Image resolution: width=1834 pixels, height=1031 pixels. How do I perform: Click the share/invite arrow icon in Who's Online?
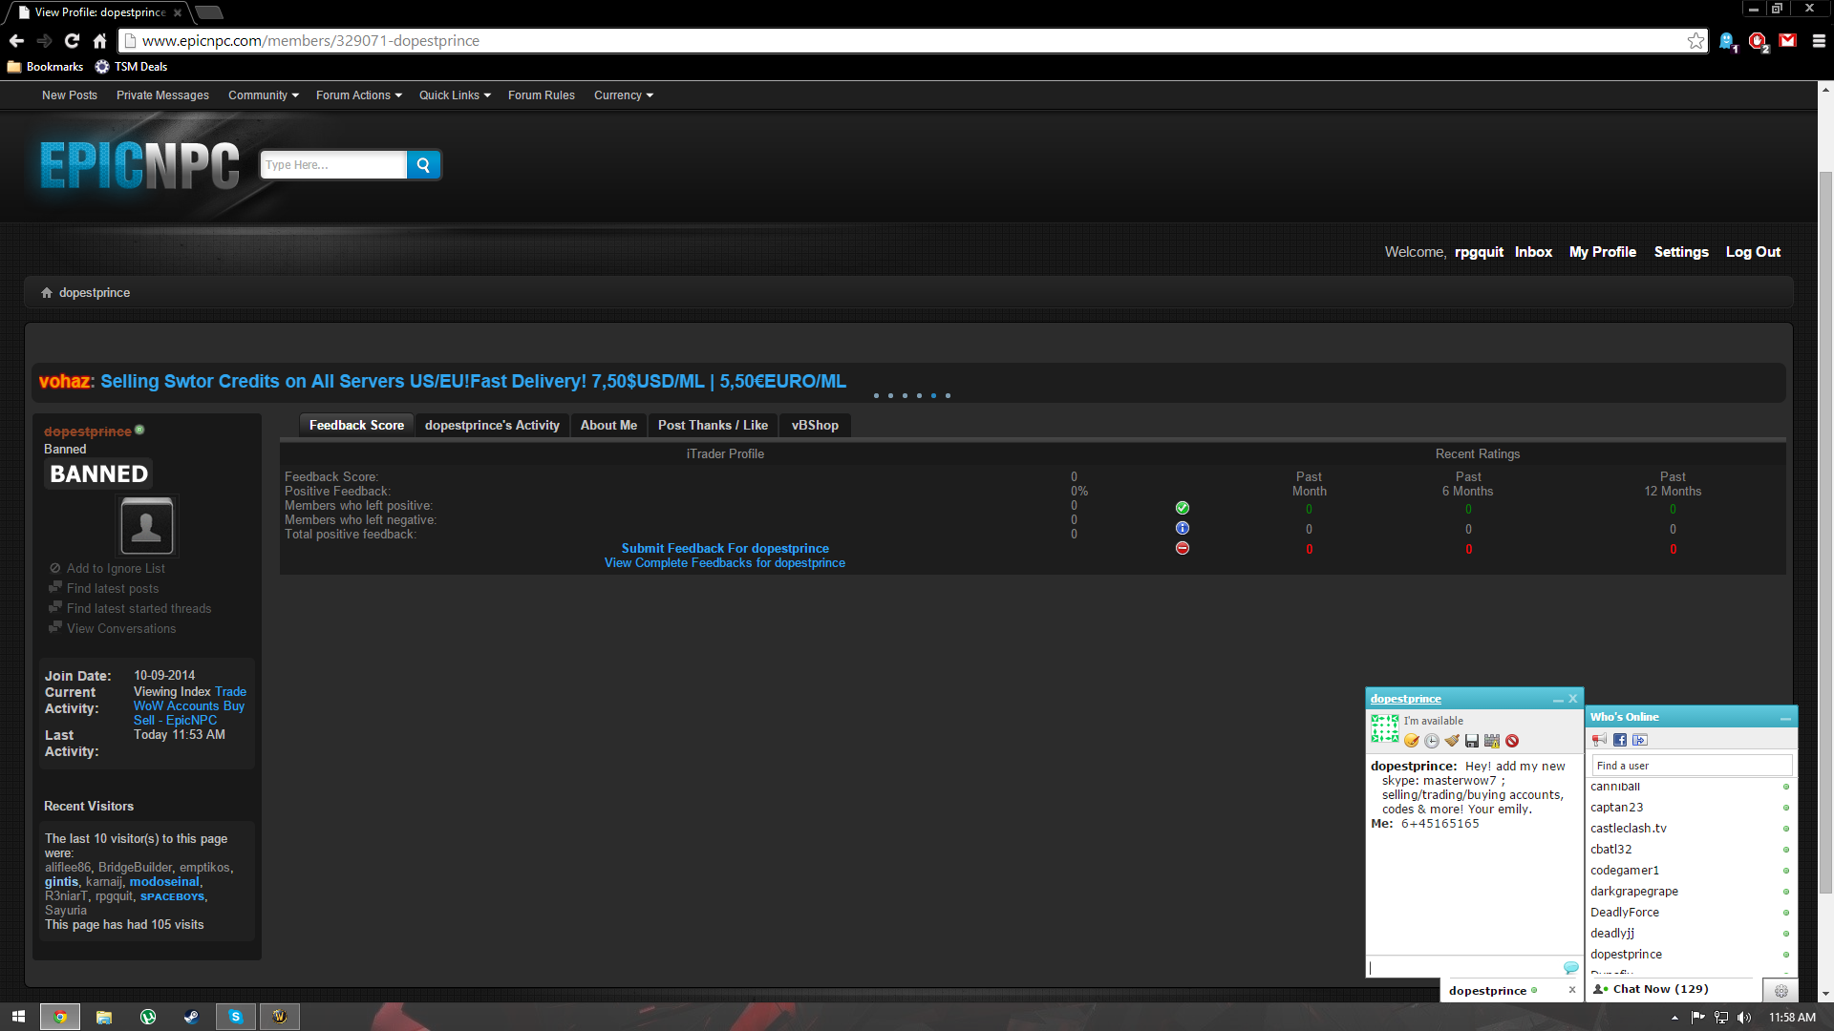pyautogui.click(x=1640, y=740)
